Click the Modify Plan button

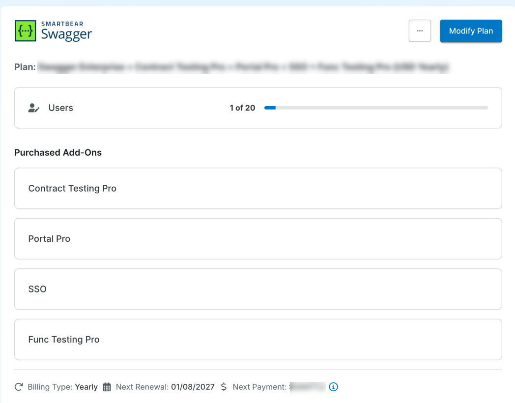tap(471, 31)
